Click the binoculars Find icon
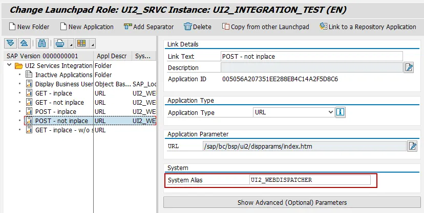The image size is (424, 213). point(42,43)
